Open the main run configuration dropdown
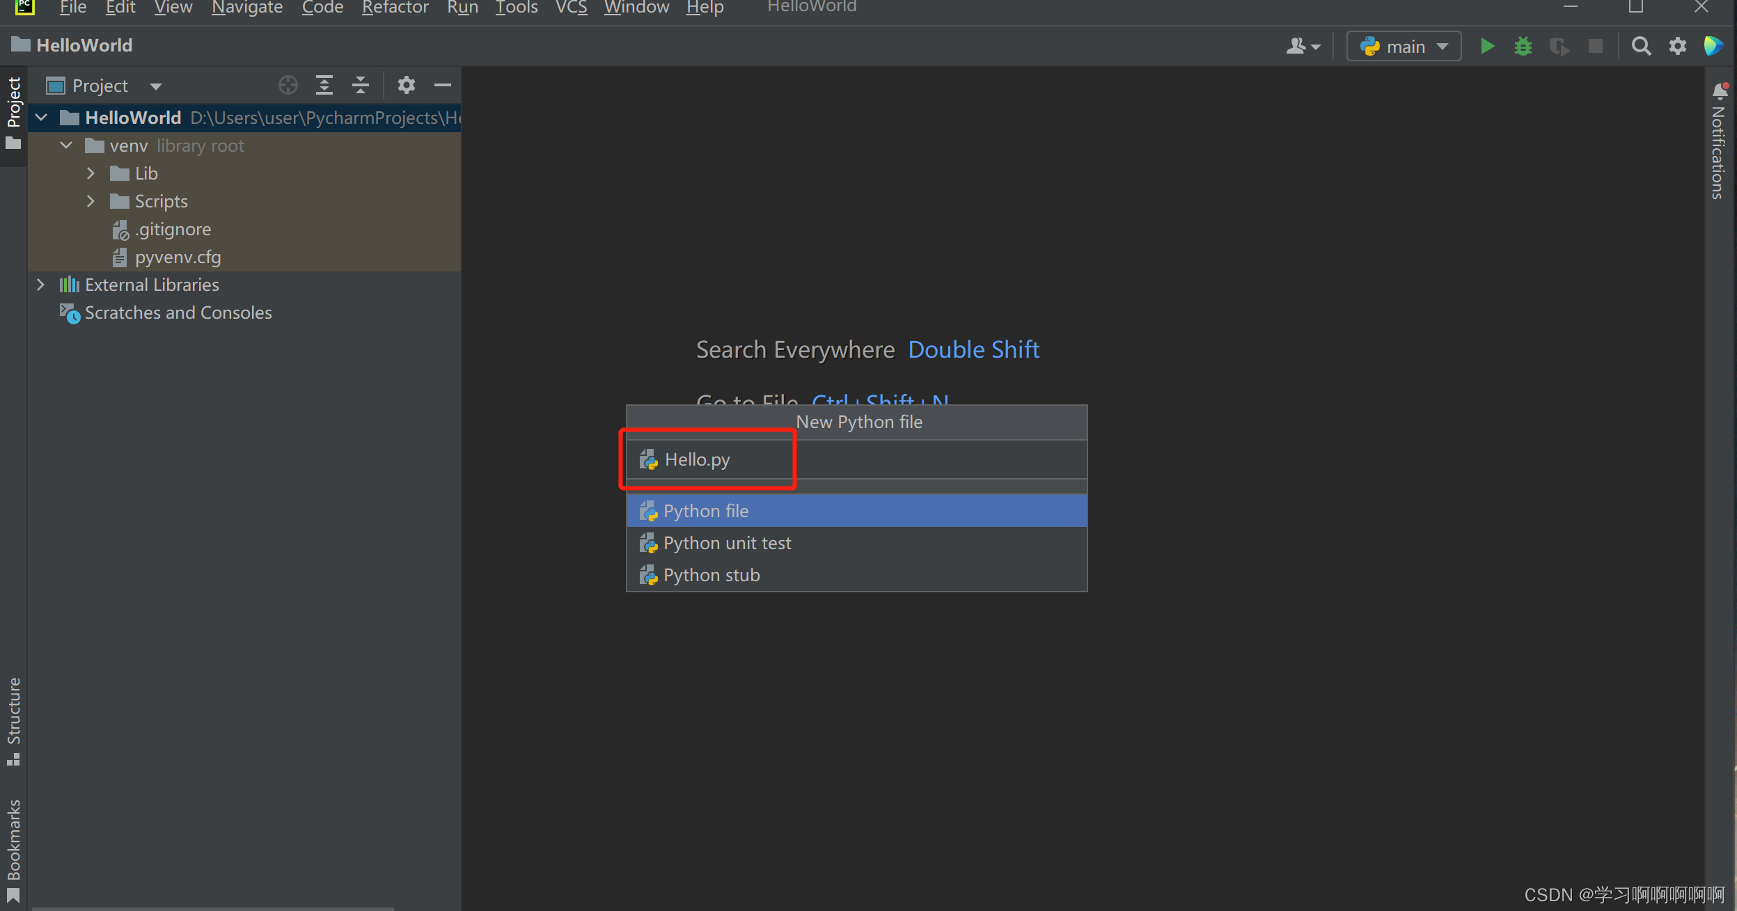Viewport: 1737px width, 911px height. click(x=1404, y=47)
